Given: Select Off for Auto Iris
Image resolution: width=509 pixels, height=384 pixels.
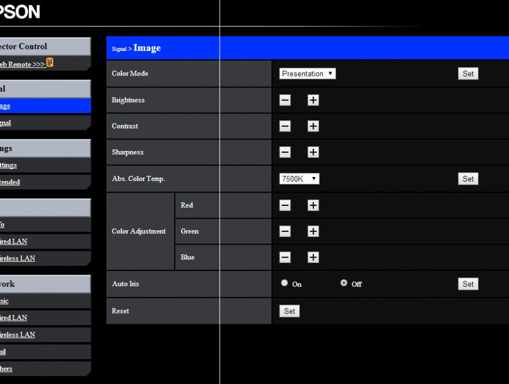Looking at the screenshot, I should 344,283.
